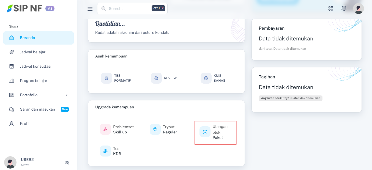The image size is (372, 170).
Task: Go to Profil page
Action: (x=25, y=124)
